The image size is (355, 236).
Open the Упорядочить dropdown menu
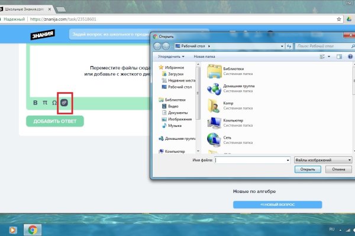[170, 56]
